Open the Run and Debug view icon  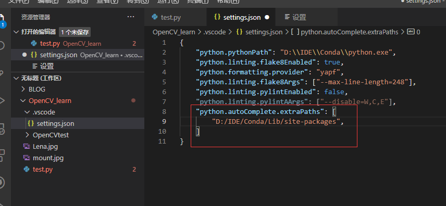2,100
